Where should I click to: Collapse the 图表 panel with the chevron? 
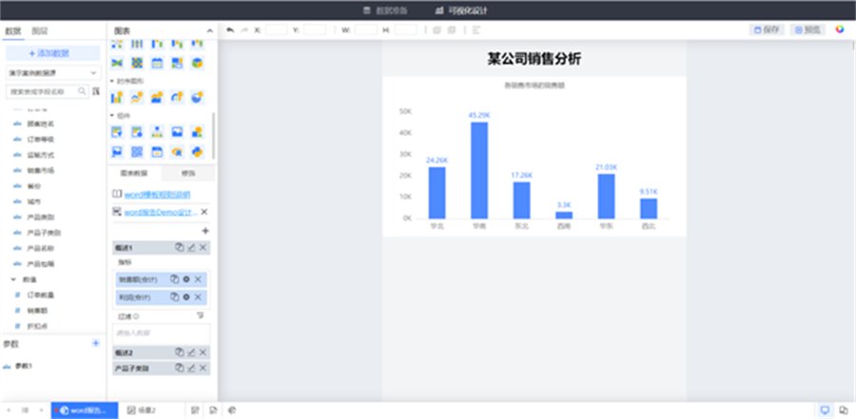[209, 31]
